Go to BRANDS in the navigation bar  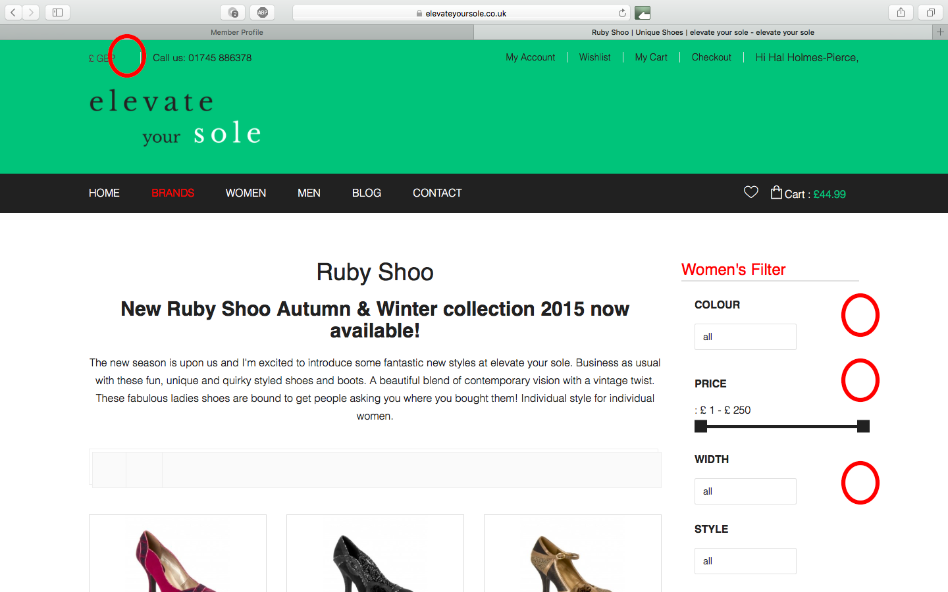pyautogui.click(x=172, y=193)
